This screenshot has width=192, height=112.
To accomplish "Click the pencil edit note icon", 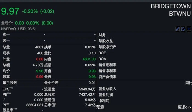I will 177,29.
